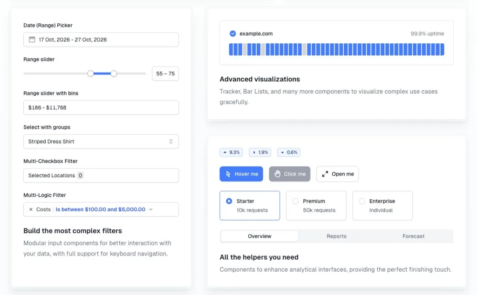Click the 'Advanced visualizations' heading
This screenshot has width=477, height=295.
click(260, 79)
